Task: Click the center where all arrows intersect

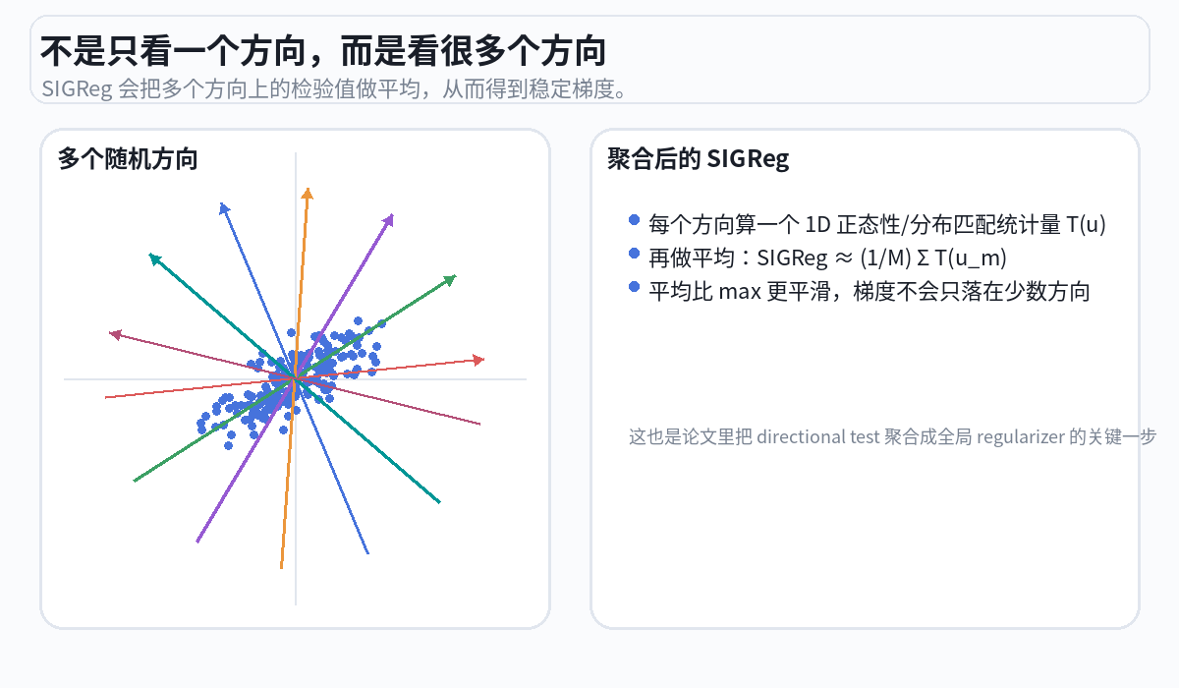Action: pyautogui.click(x=295, y=378)
